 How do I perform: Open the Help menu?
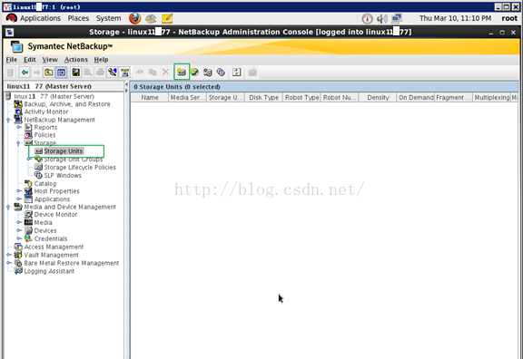[x=101, y=60]
